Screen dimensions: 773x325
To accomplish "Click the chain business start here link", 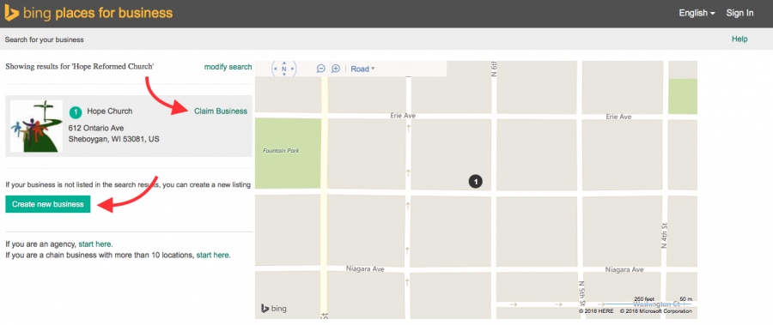I will pos(213,255).
